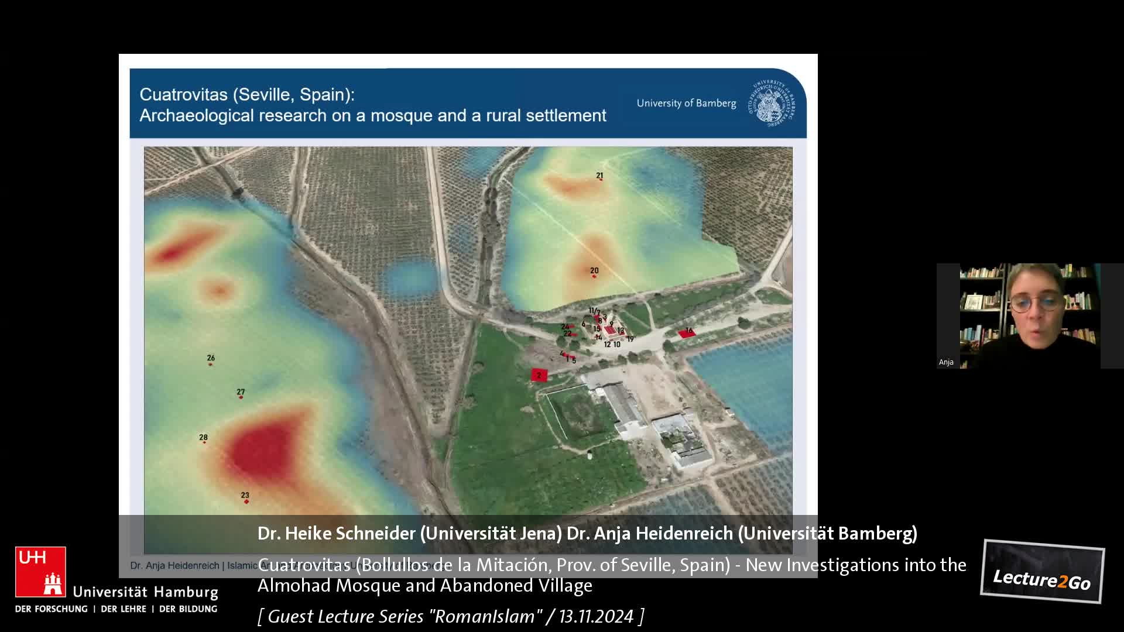Click survey point 26 on the map
The image size is (1124, 632).
pyautogui.click(x=211, y=359)
